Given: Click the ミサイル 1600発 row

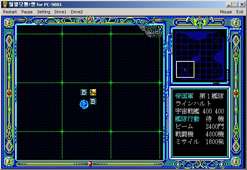Looking at the screenshot, I should pos(200,142).
